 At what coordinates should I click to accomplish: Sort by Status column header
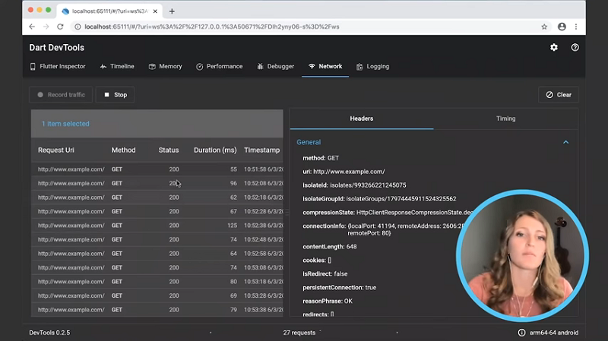coord(169,150)
